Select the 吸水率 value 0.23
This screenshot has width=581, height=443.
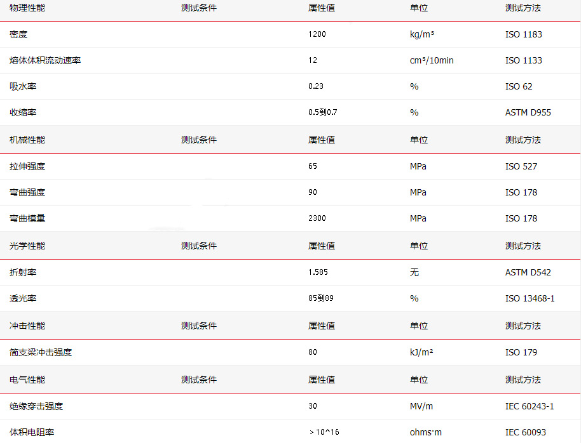316,86
